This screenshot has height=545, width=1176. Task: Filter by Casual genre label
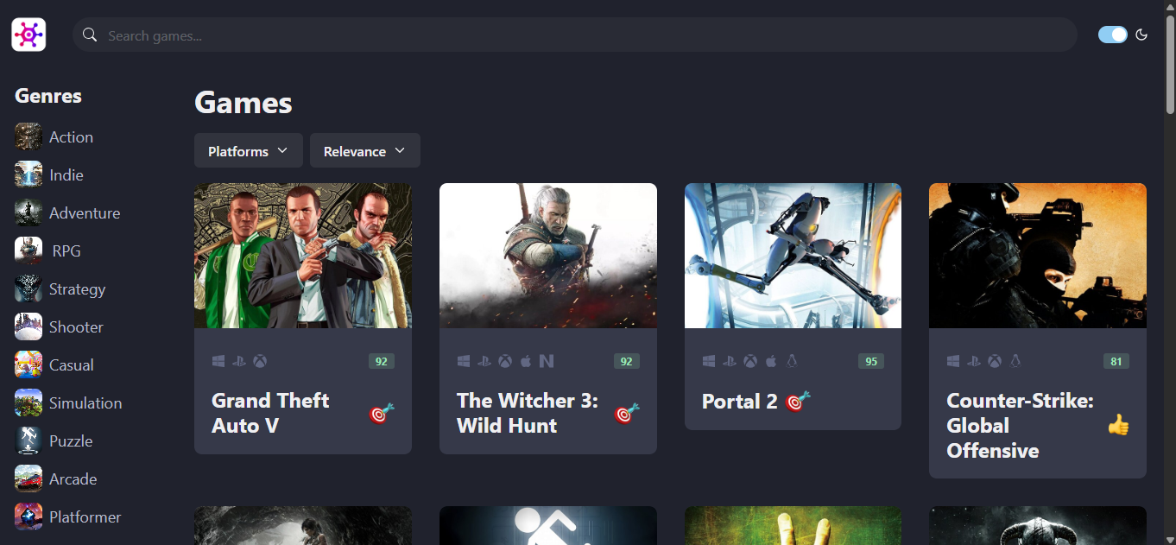coord(71,365)
